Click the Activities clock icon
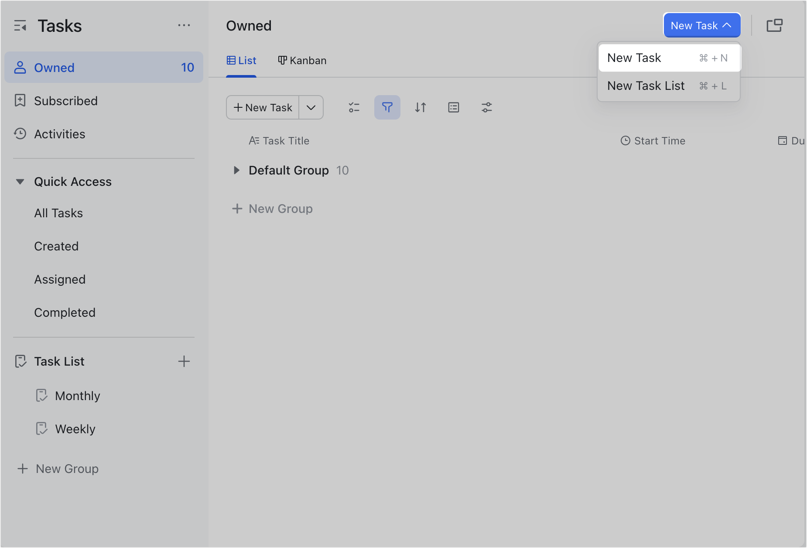 (20, 134)
